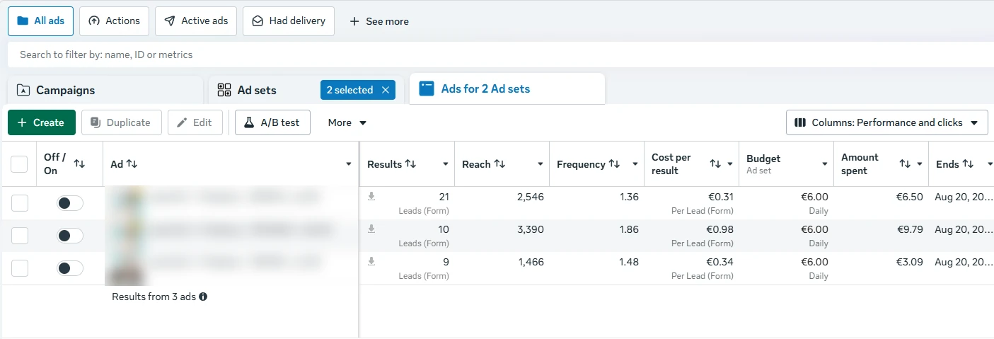Screen dimensions: 994x339
Task: Click the Campaigns folder icon
Action: 23,90
